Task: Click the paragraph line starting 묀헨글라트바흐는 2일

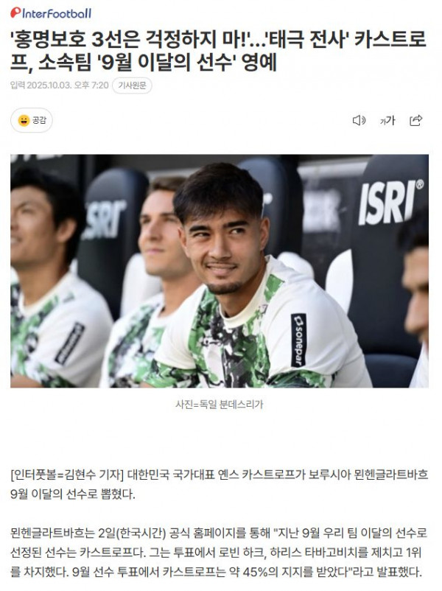Action: pyautogui.click(x=219, y=533)
